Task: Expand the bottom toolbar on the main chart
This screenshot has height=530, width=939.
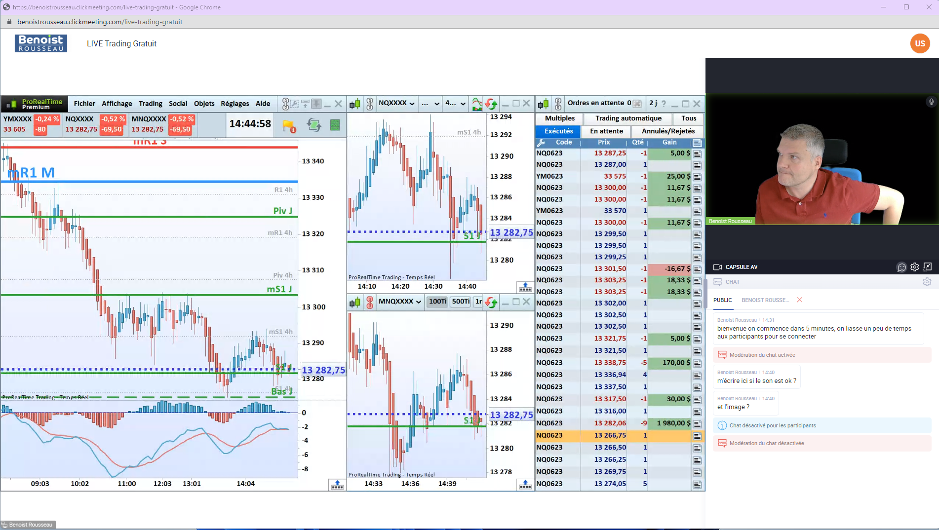Action: coord(337,485)
